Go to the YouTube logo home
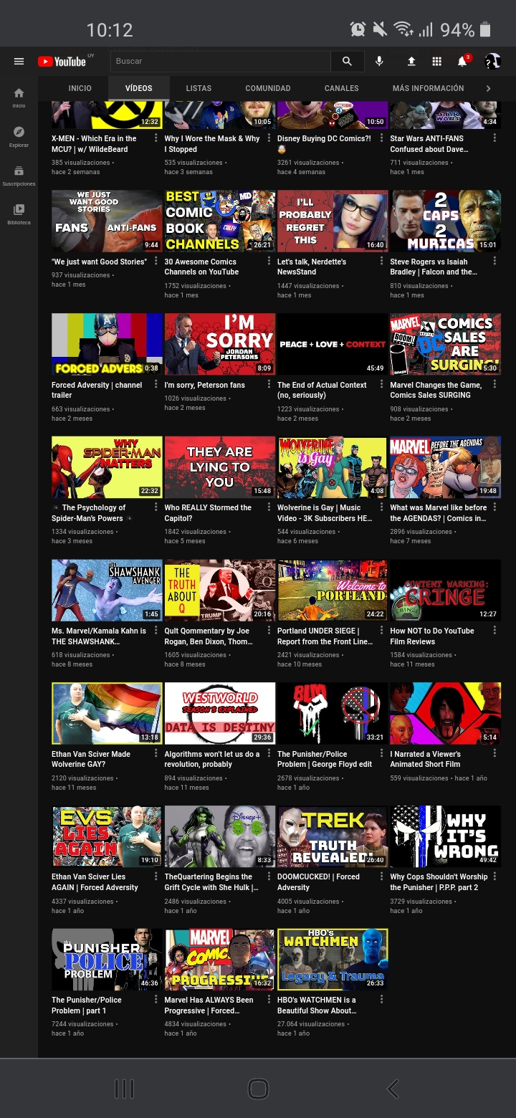Image resolution: width=516 pixels, height=1118 pixels. click(62, 62)
